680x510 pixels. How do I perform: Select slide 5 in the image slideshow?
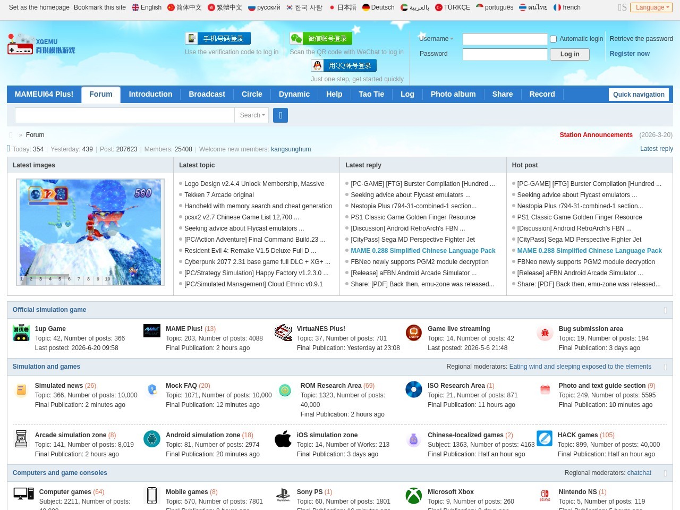pyautogui.click(x=59, y=279)
